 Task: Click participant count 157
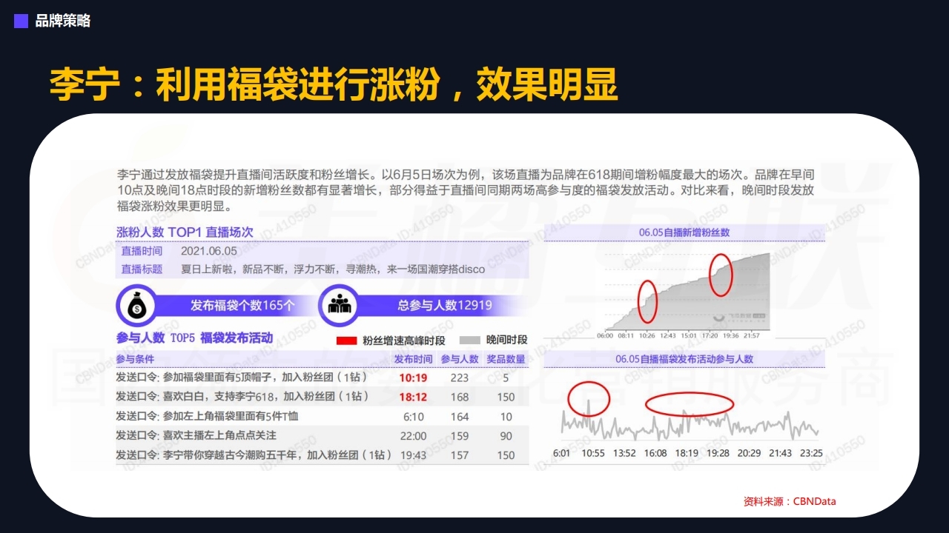point(460,455)
